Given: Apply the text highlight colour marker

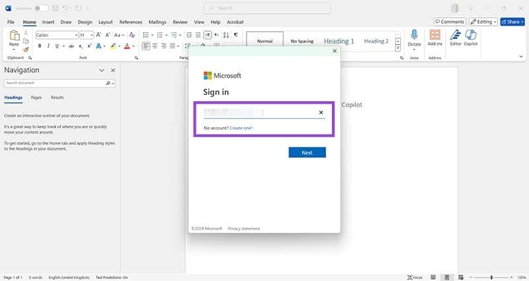Looking at the screenshot, I should [x=113, y=46].
